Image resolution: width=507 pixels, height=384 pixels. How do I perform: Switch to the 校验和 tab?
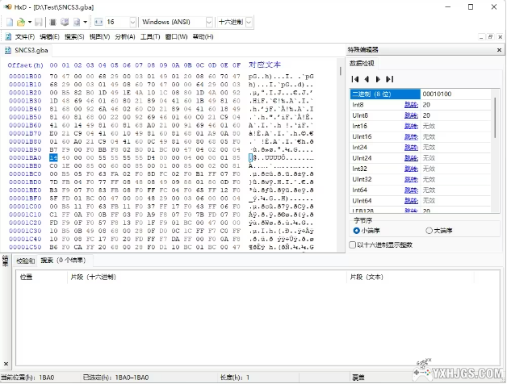click(x=27, y=261)
